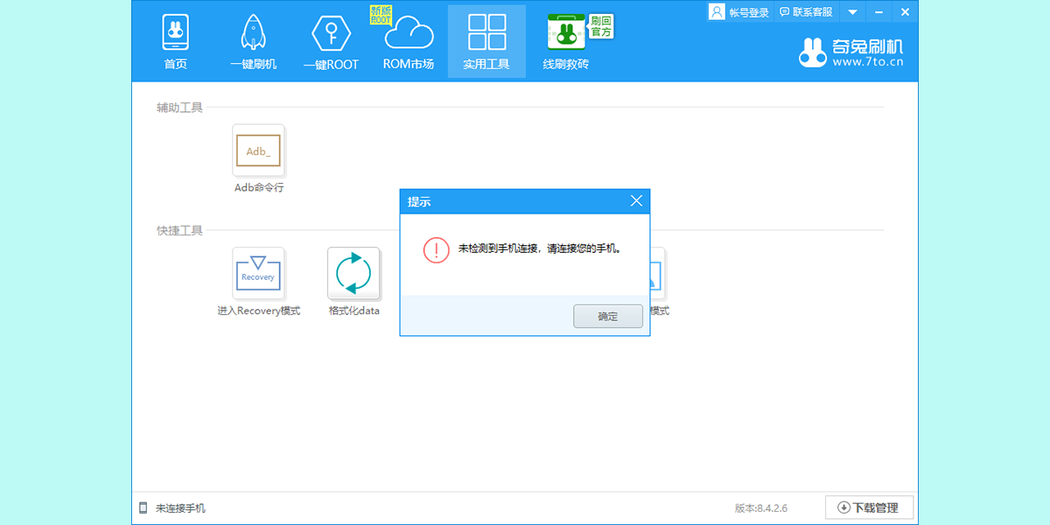The height and width of the screenshot is (525, 1050).
Task: Click the phone icon next to 未连接手机
Action: click(x=142, y=506)
